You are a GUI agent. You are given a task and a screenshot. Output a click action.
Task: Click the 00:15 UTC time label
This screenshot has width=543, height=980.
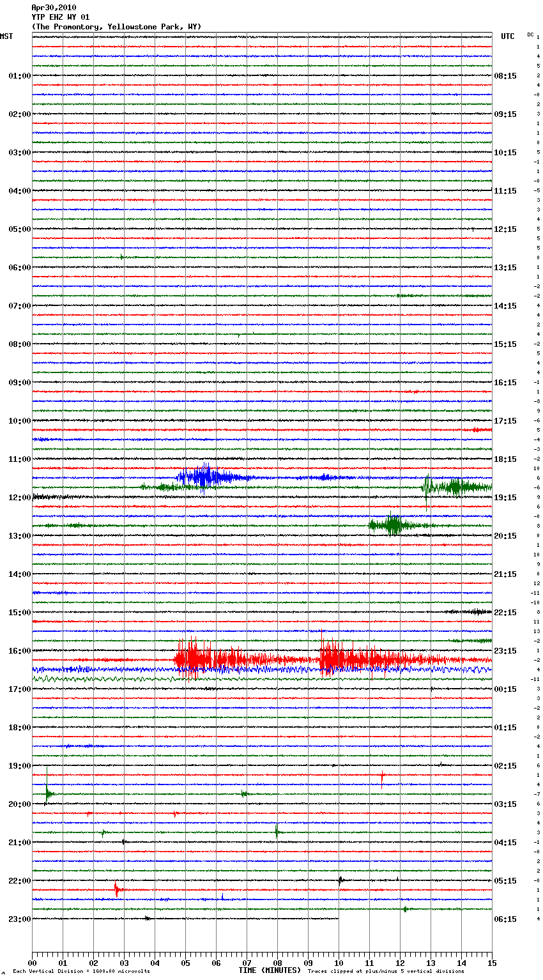click(505, 689)
